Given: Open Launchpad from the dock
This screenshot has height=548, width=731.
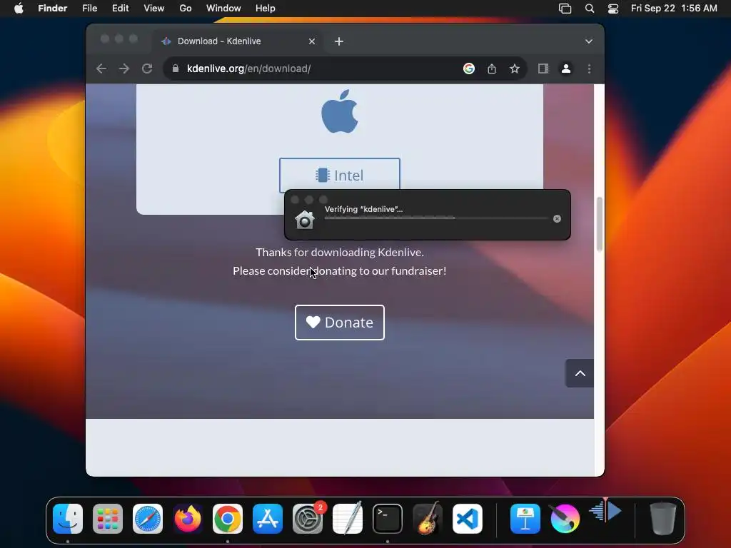Looking at the screenshot, I should [x=108, y=519].
